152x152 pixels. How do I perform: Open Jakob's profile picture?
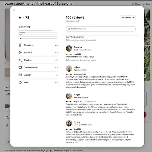coord(69,69)
